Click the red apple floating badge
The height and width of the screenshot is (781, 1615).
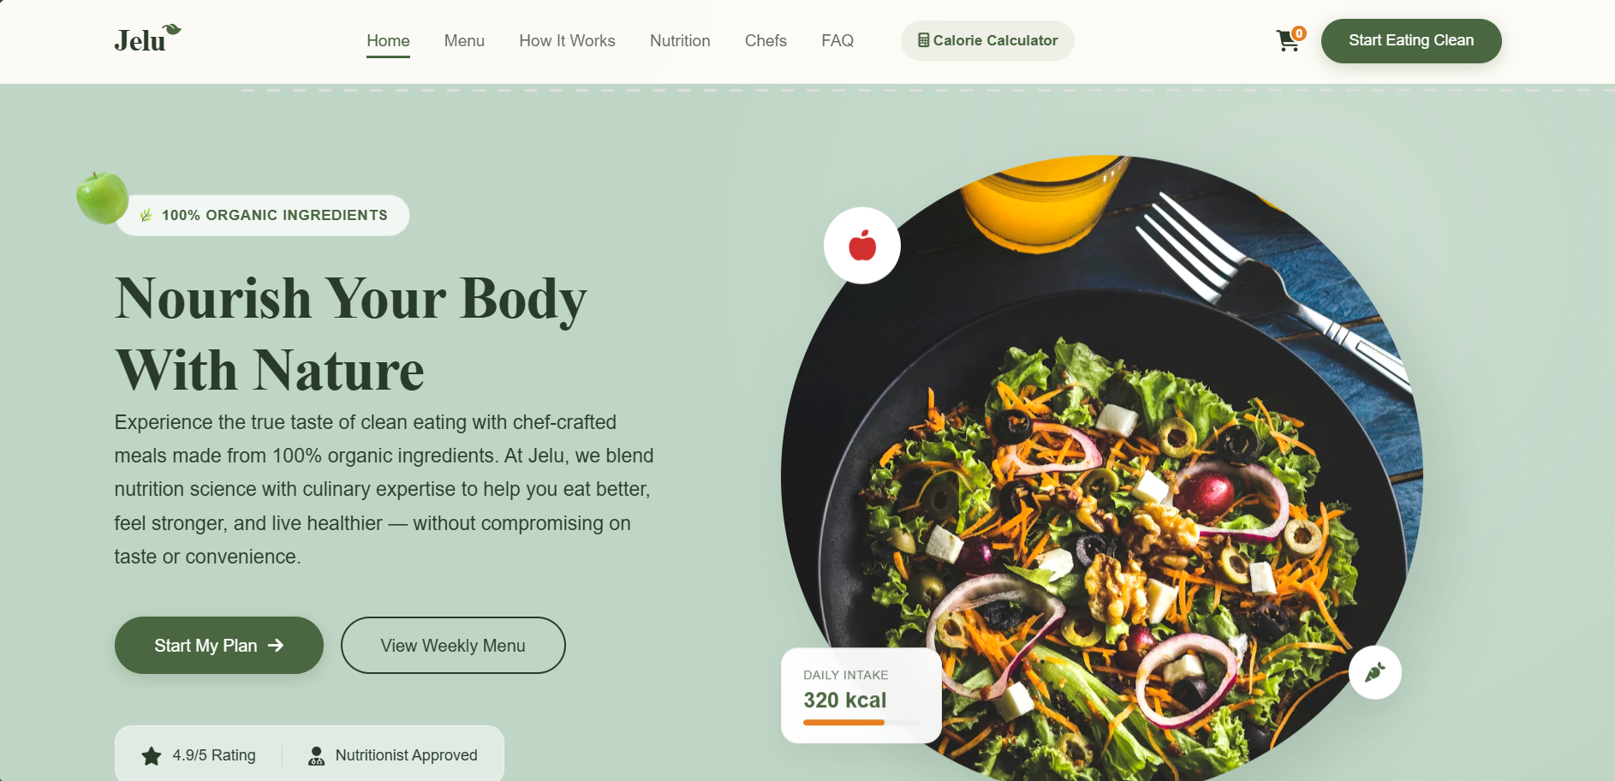861,246
